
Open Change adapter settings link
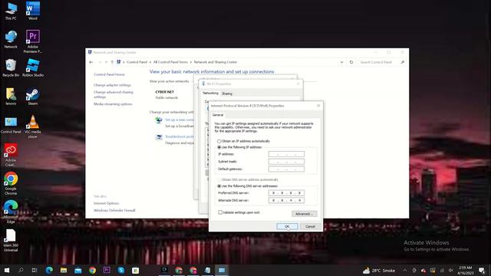(112, 85)
